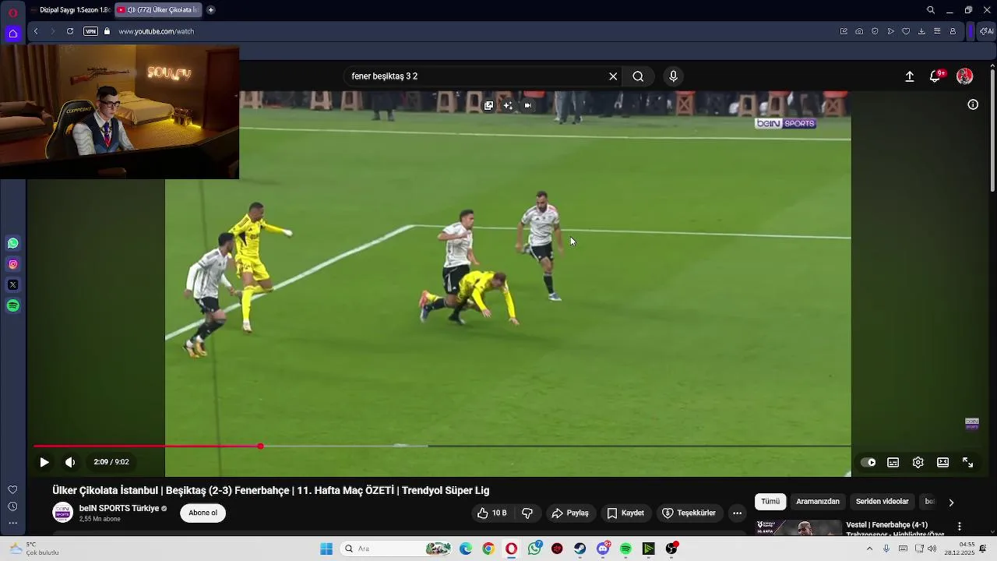Click the Teşekkürler thanks button
Image resolution: width=997 pixels, height=561 pixels.
[689, 513]
